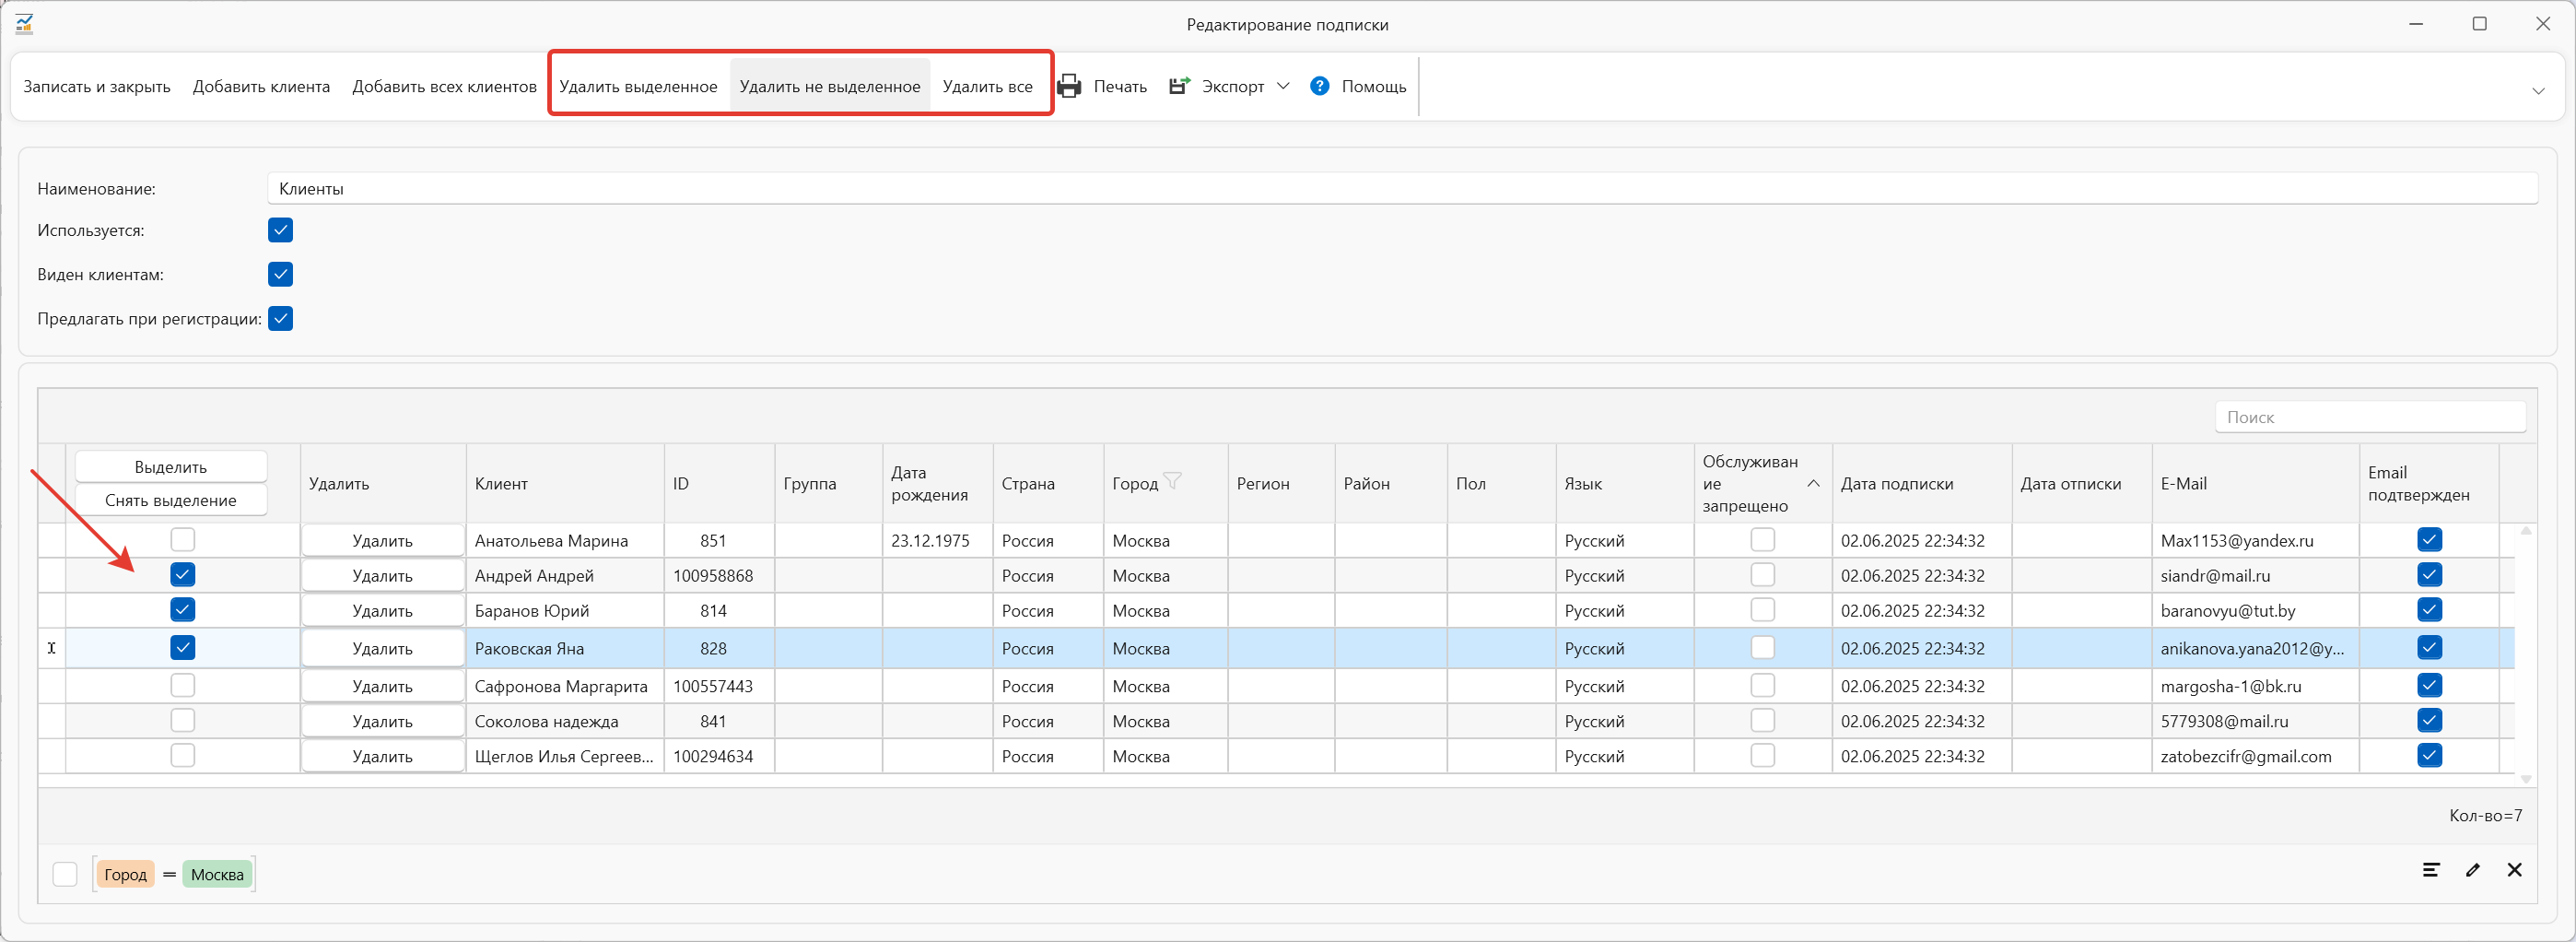Viewport: 2576px width, 942px height.
Task: Click the Наименование input field
Action: coord(1402,189)
